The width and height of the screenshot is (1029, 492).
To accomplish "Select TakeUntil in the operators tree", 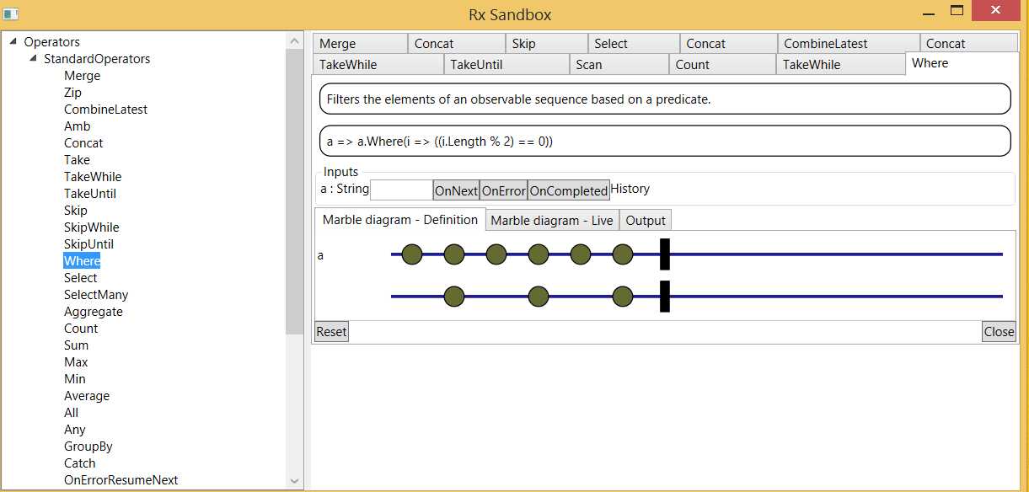I will point(90,194).
